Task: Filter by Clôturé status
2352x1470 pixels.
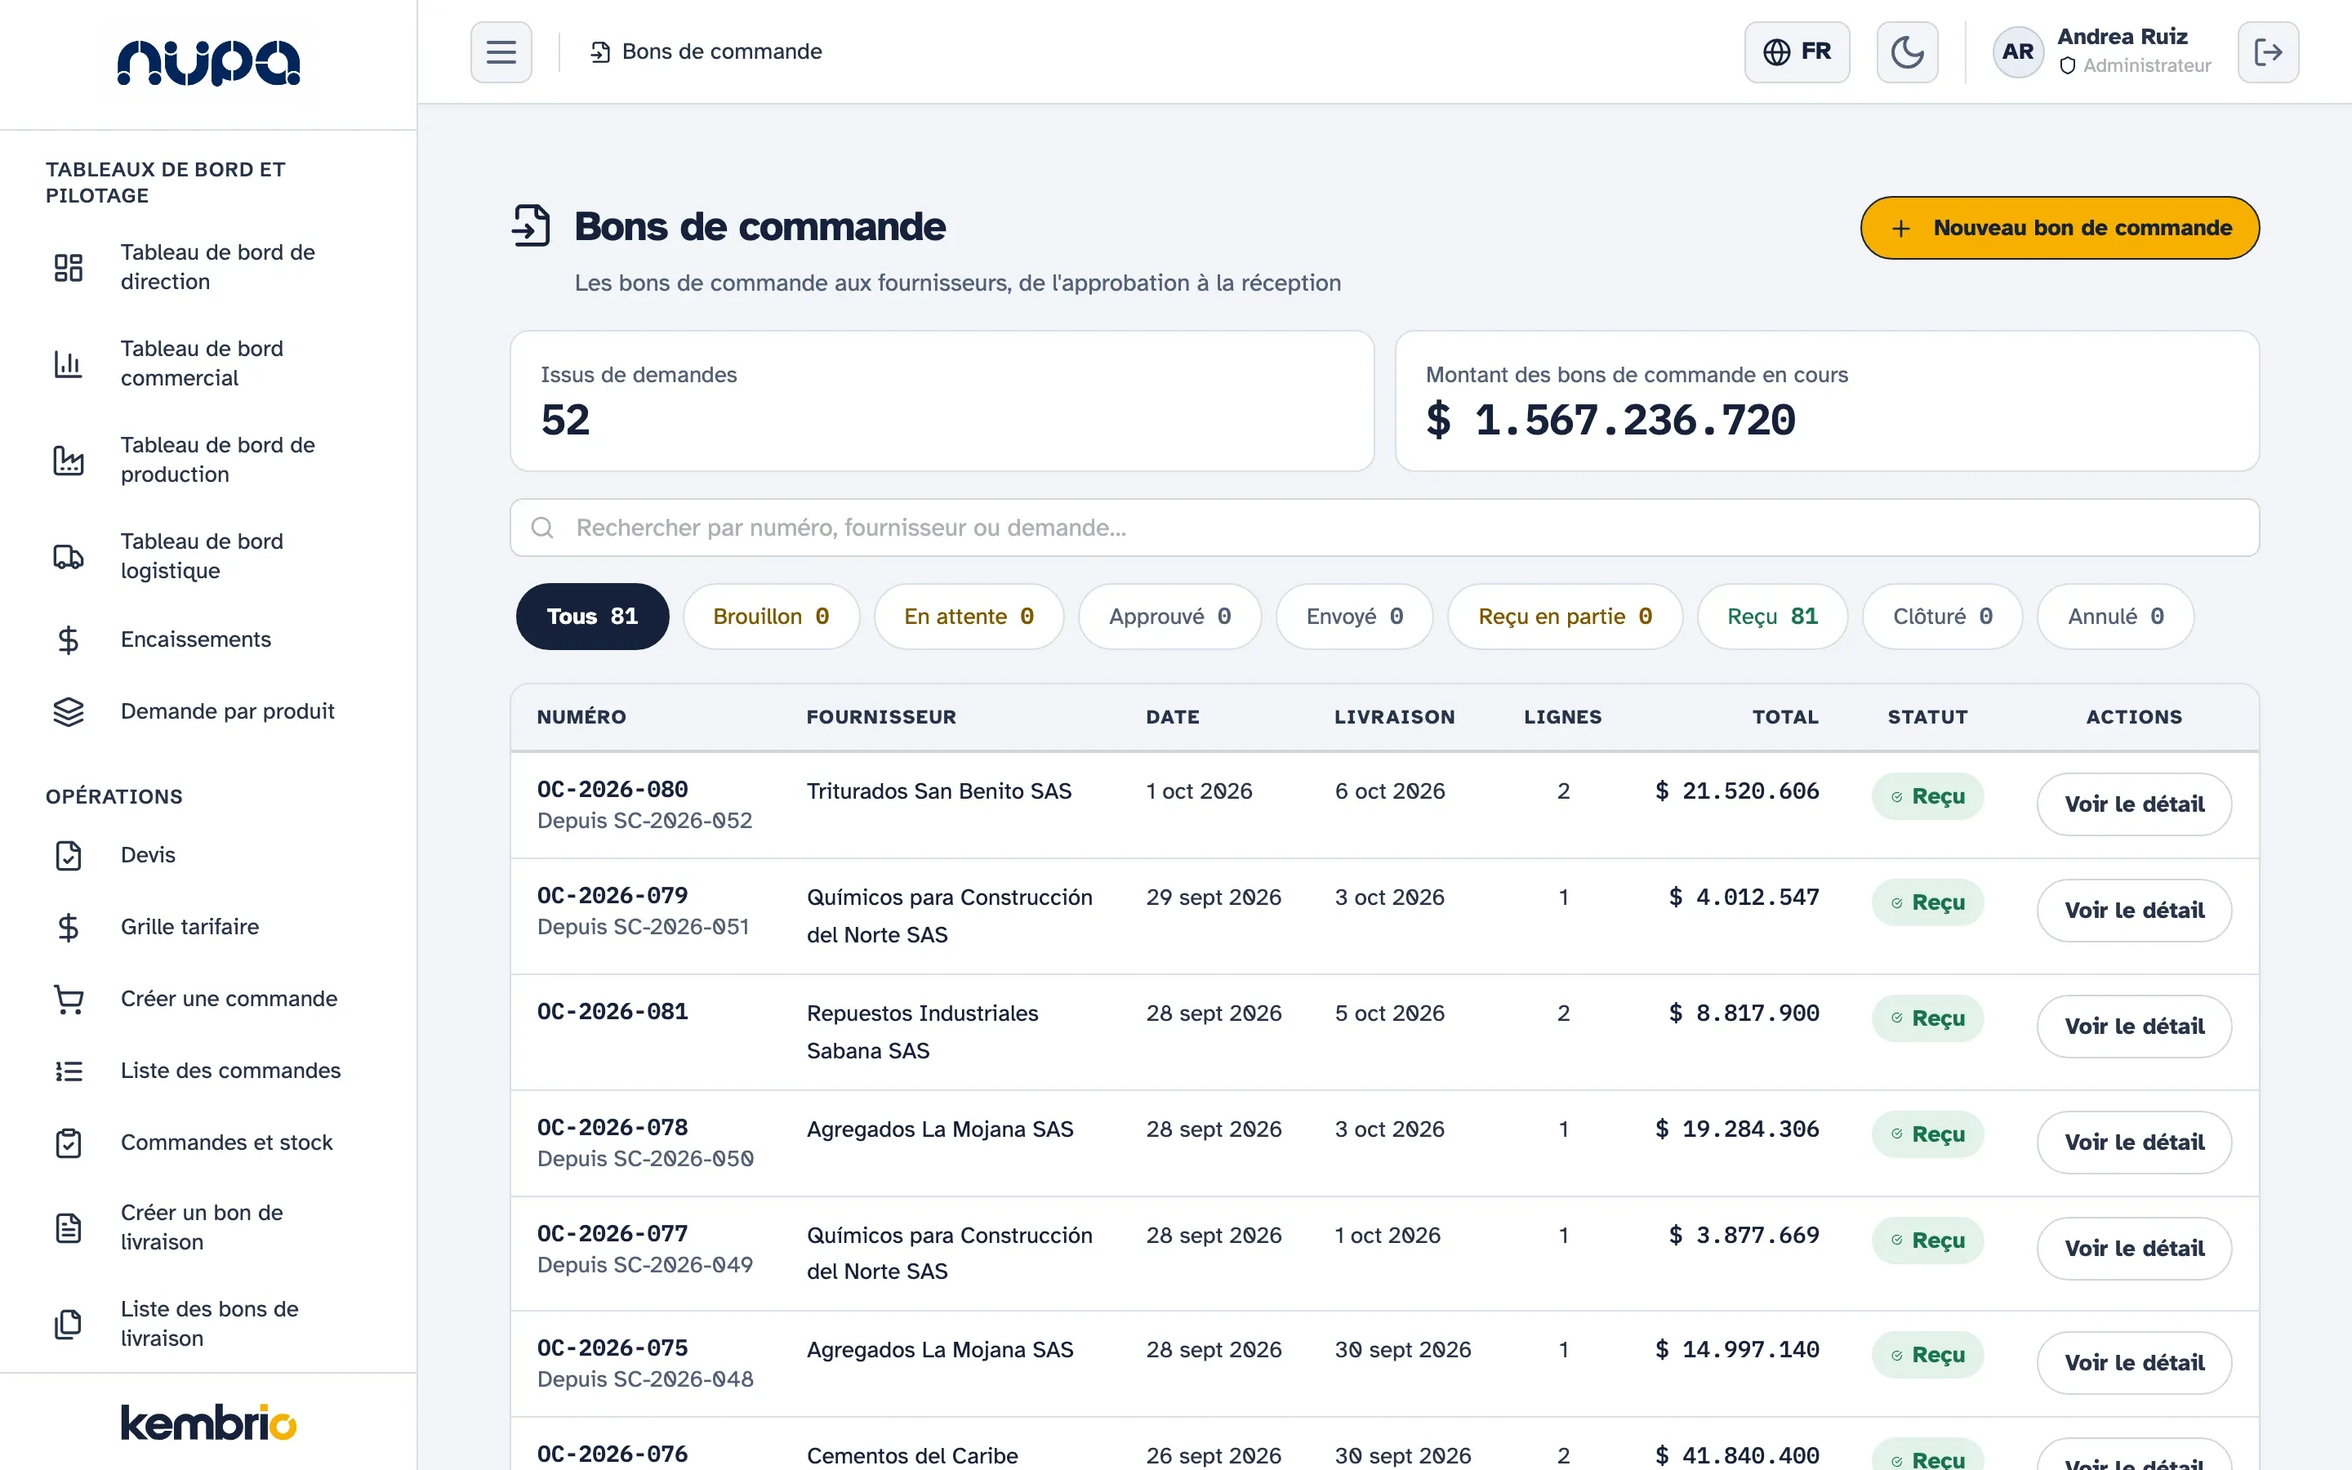Action: pos(1942,617)
